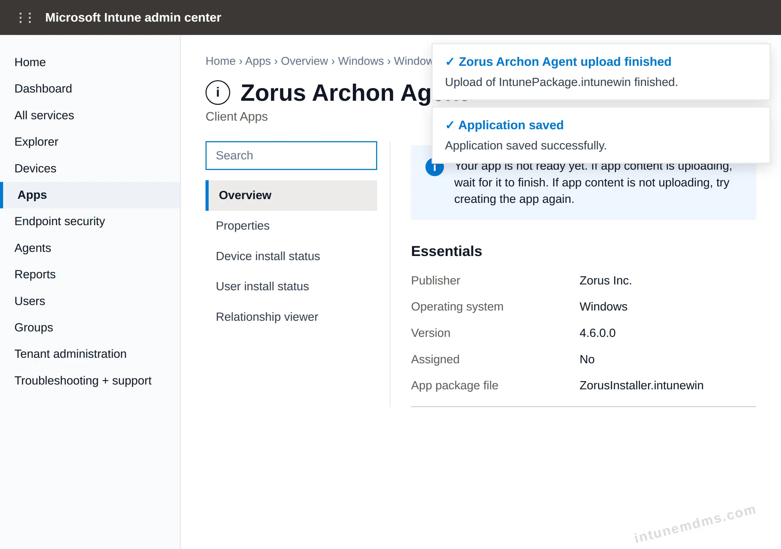This screenshot has width=781, height=549.
Task: Click the info icon beside Zorus Archon title
Action: tap(218, 93)
